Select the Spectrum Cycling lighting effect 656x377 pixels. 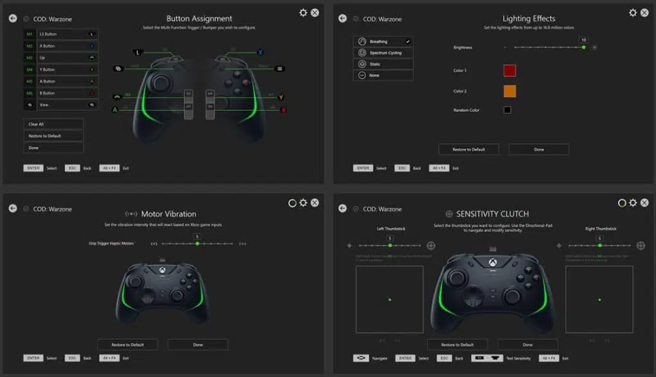coord(383,52)
